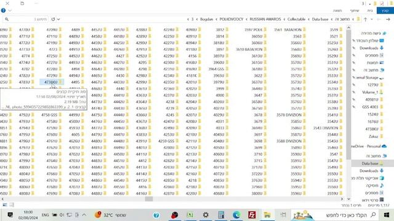This screenshot has width=394, height=221.
Task: Click the horizontal scrollbar thumb
Action: click(149, 199)
